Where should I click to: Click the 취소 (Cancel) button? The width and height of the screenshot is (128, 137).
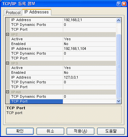tap(50, 131)
